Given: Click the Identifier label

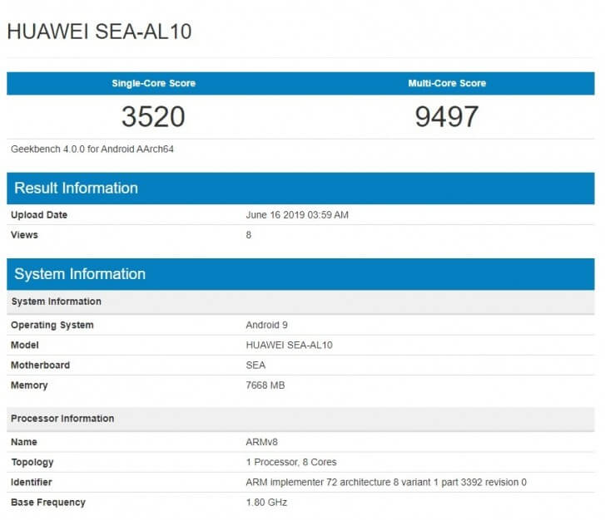Looking at the screenshot, I should pyautogui.click(x=32, y=482).
